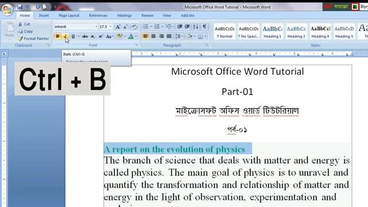368x207 pixels.
Task: Toggle Strikethrough formatting
Action: click(x=85, y=36)
